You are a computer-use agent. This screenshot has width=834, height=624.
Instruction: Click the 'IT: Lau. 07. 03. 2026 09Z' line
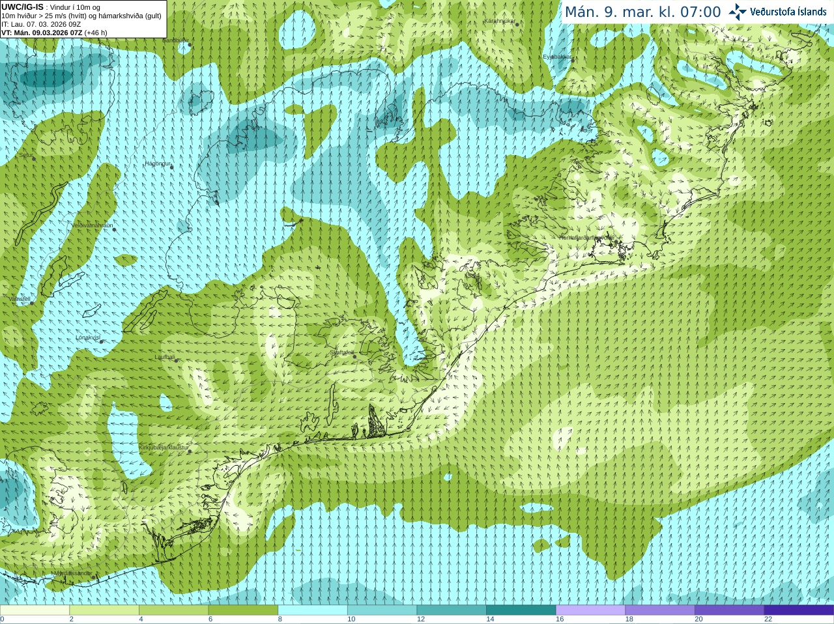click(41, 24)
